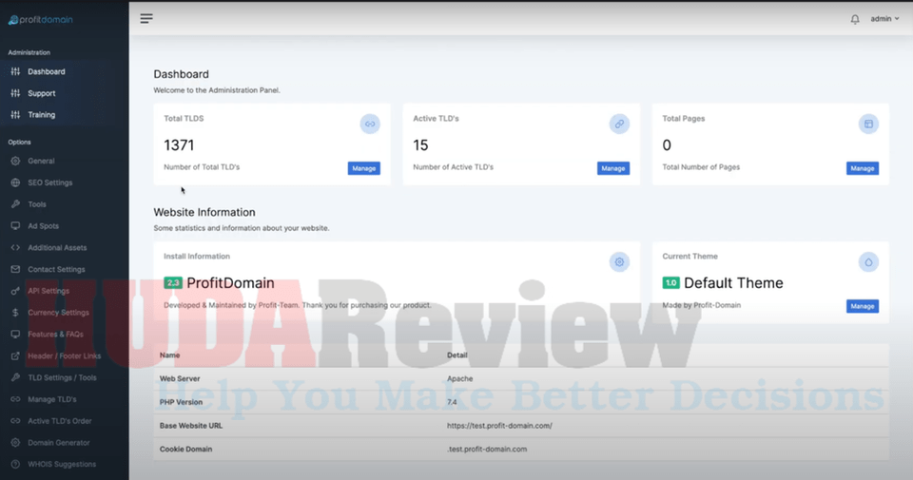This screenshot has height=480, width=913.
Task: Click the Total TLDS card link icon
Action: [x=370, y=124]
